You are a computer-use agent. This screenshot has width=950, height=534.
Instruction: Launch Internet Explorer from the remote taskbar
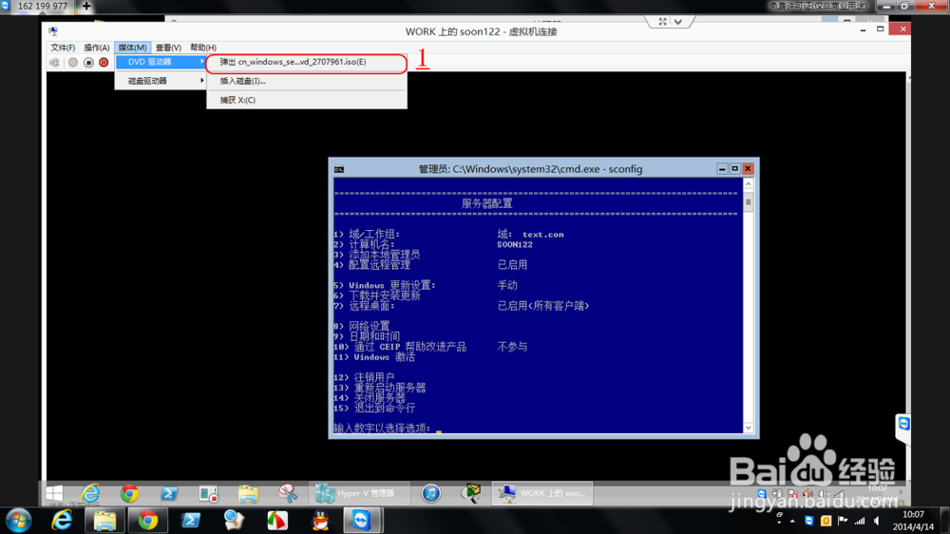(x=90, y=493)
